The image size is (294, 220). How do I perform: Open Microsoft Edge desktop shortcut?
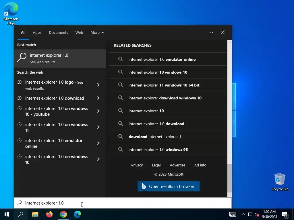point(11,13)
